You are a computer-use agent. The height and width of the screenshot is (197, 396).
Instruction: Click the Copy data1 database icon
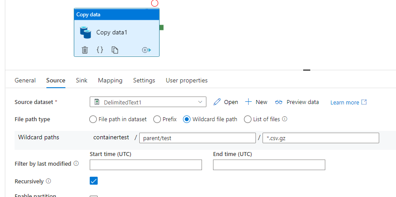point(86,33)
